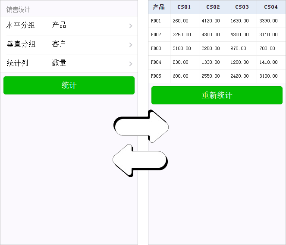Click the left-pointing arrow graphic

tap(140, 161)
